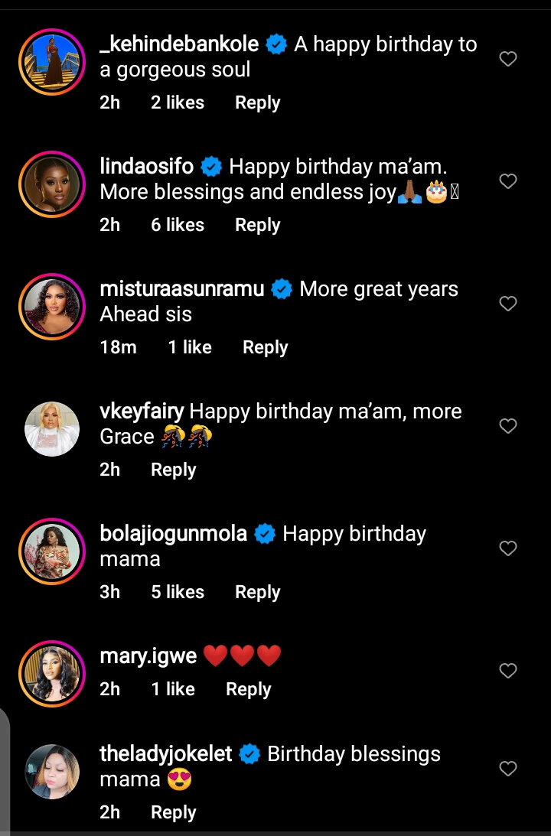View the 6 likes on lindaosifo's comment
Screen dimensions: 551x836
click(178, 225)
